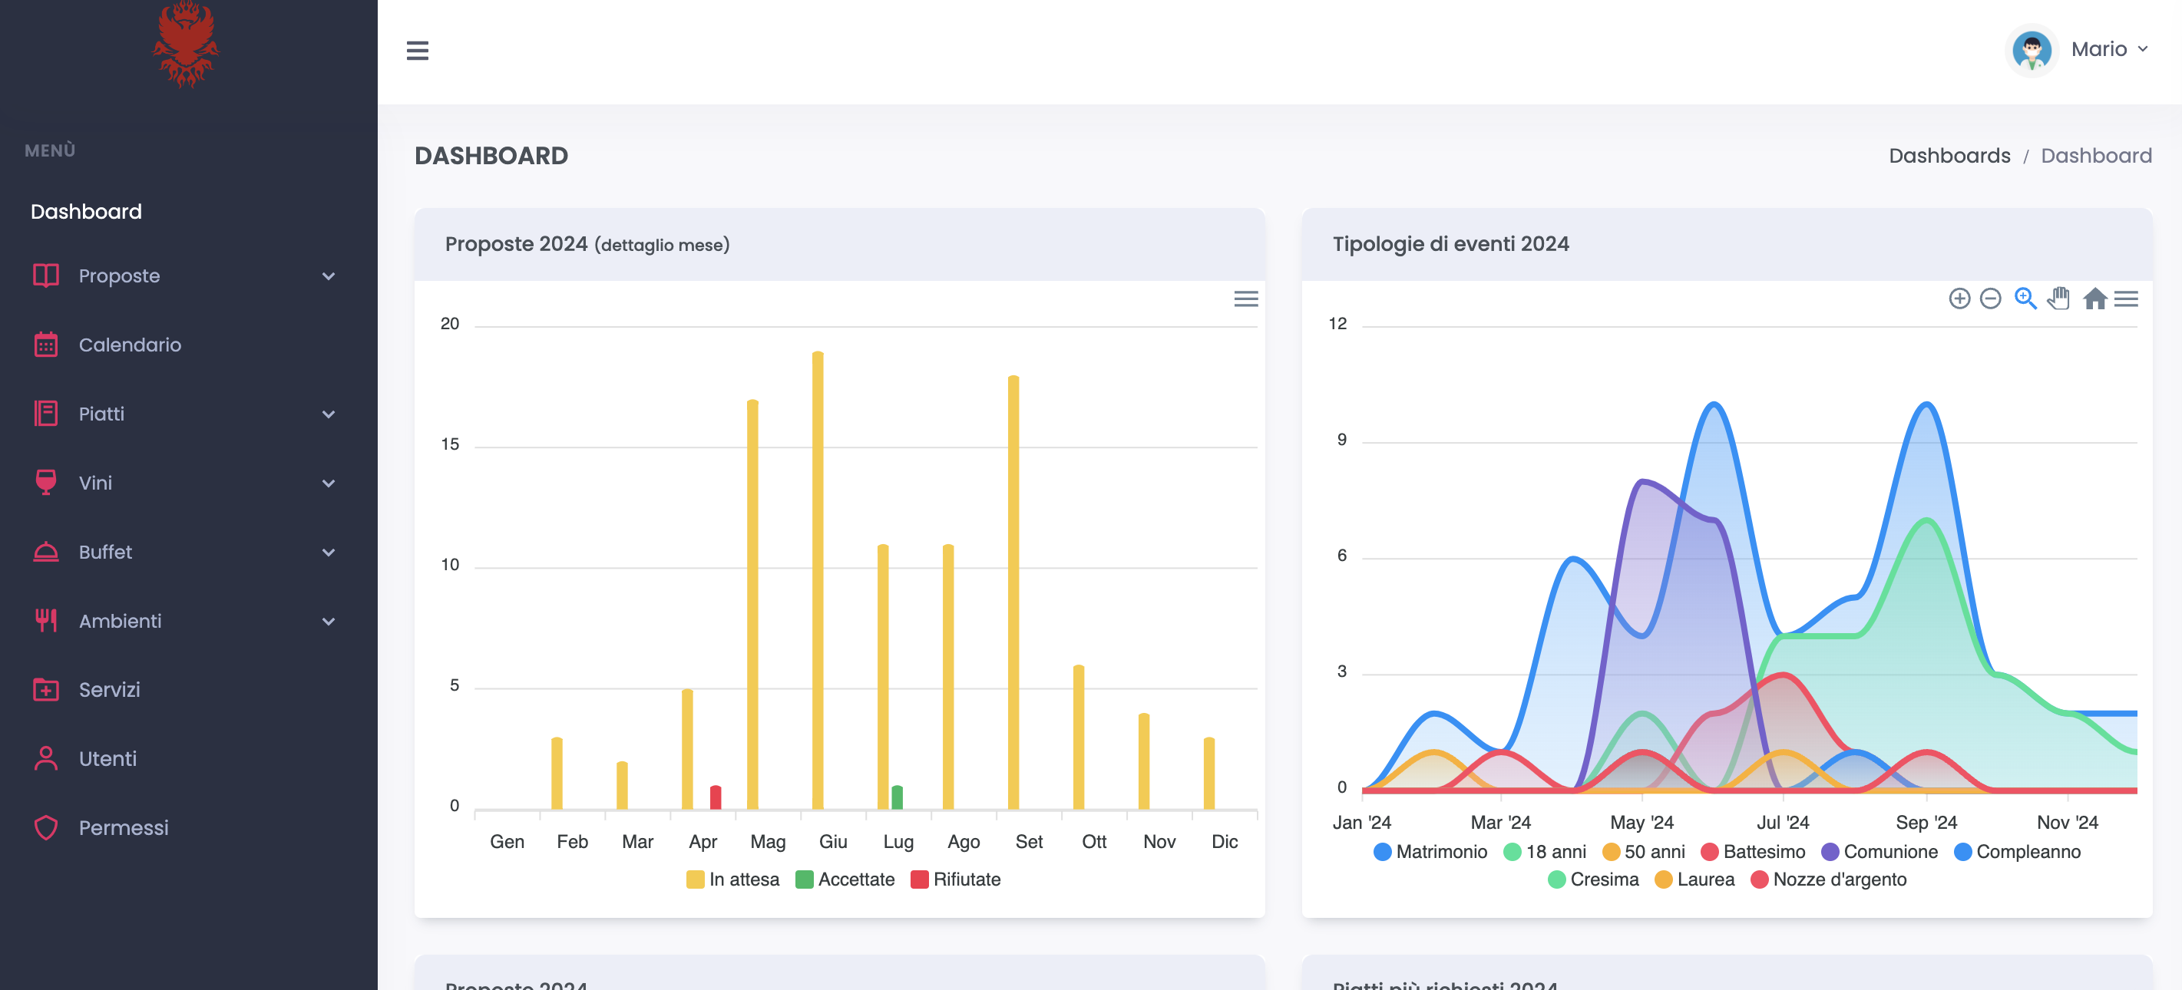Toggle the Matrimonio series legend

(x=1430, y=851)
